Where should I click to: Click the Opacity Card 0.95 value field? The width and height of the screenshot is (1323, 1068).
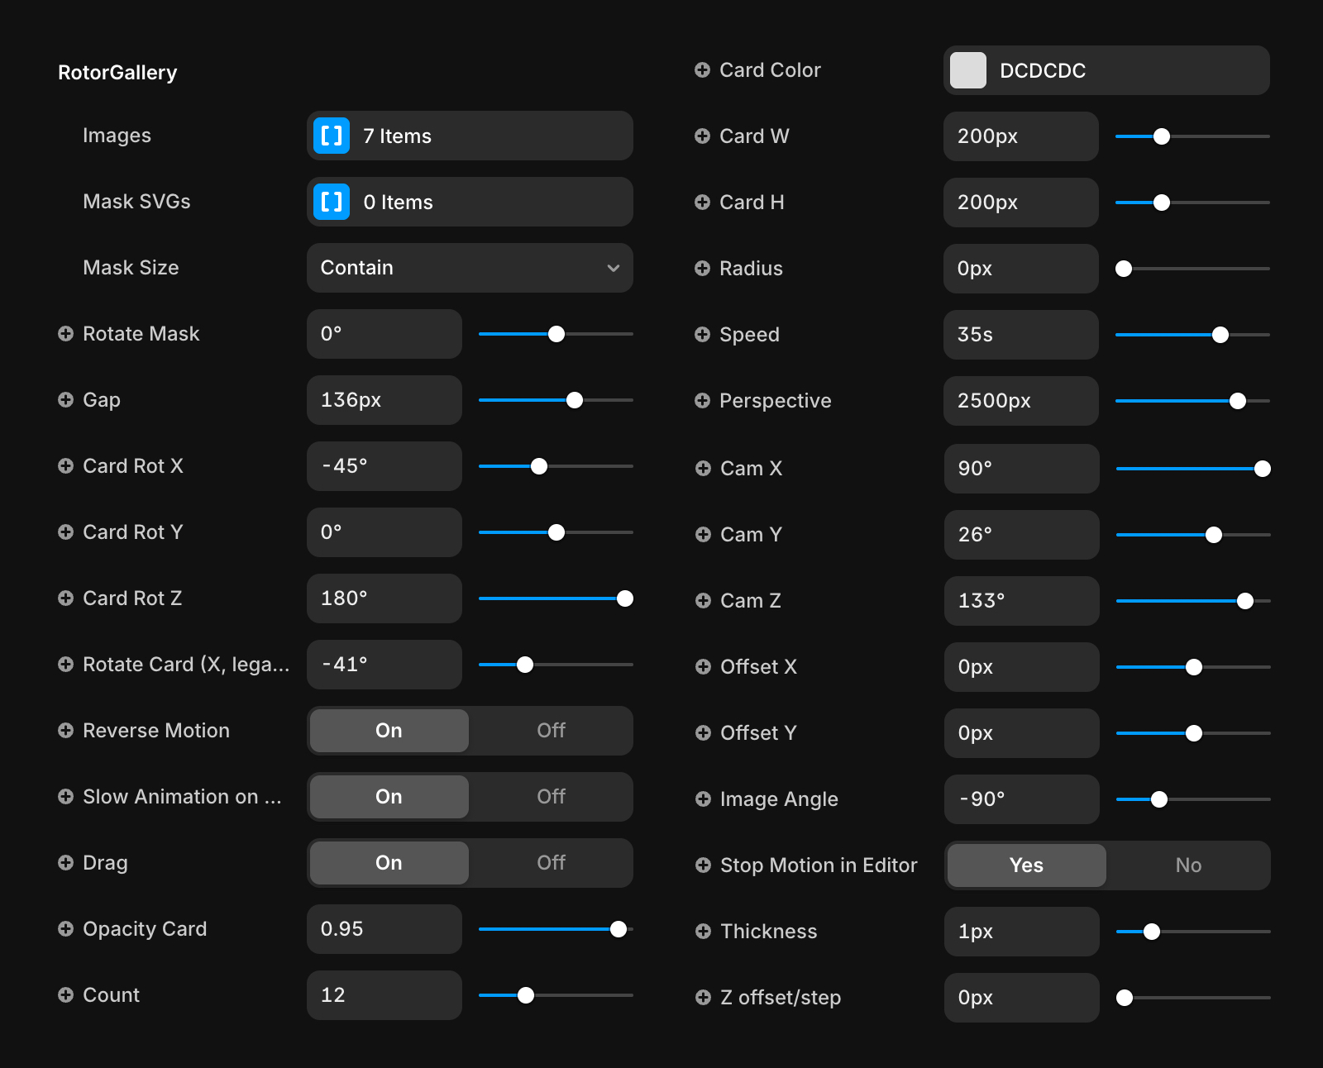coord(384,929)
